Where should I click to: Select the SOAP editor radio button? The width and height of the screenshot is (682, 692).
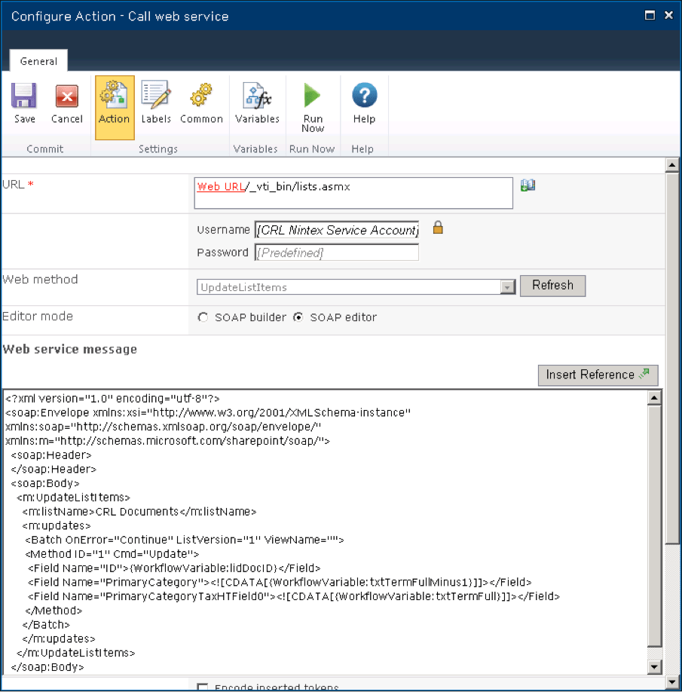[298, 317]
